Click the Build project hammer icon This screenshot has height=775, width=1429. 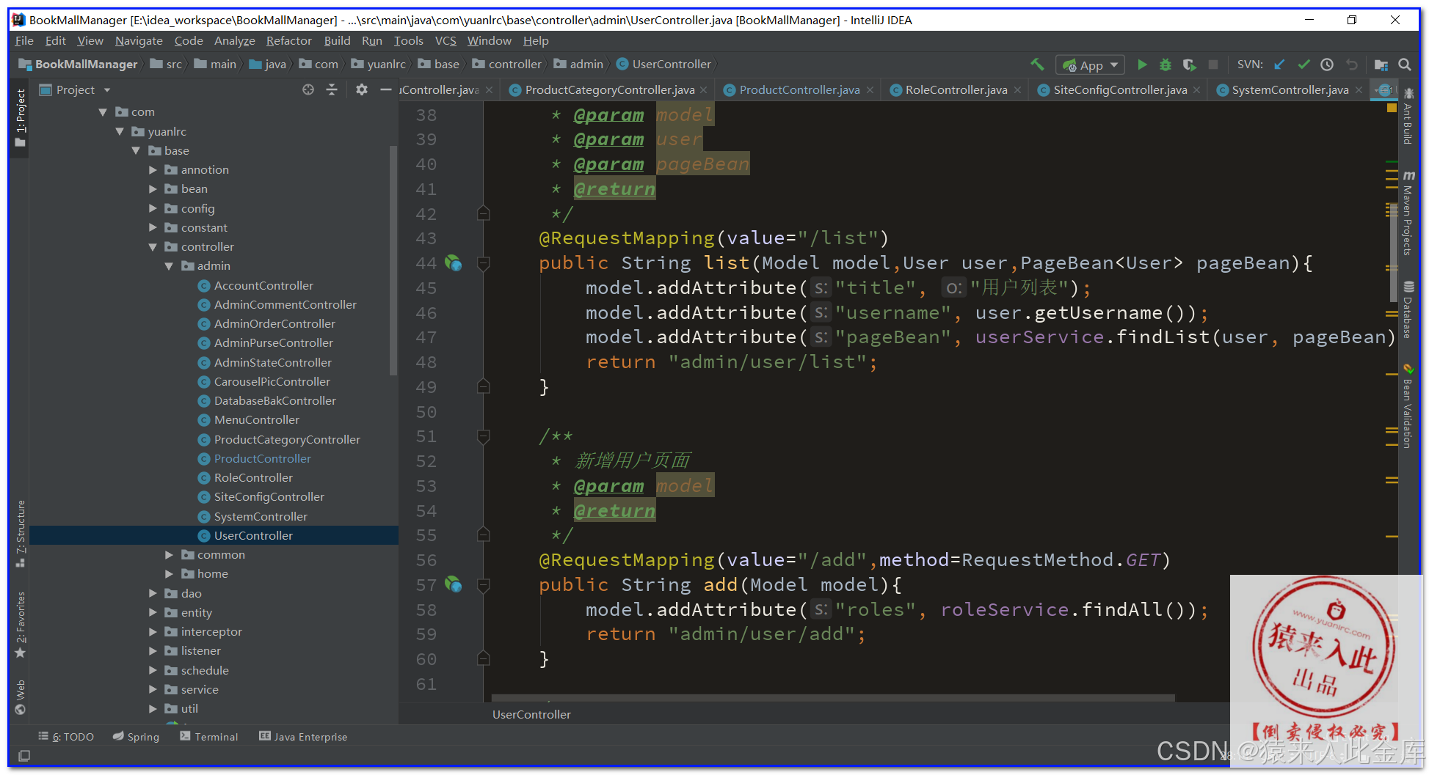(x=1037, y=65)
